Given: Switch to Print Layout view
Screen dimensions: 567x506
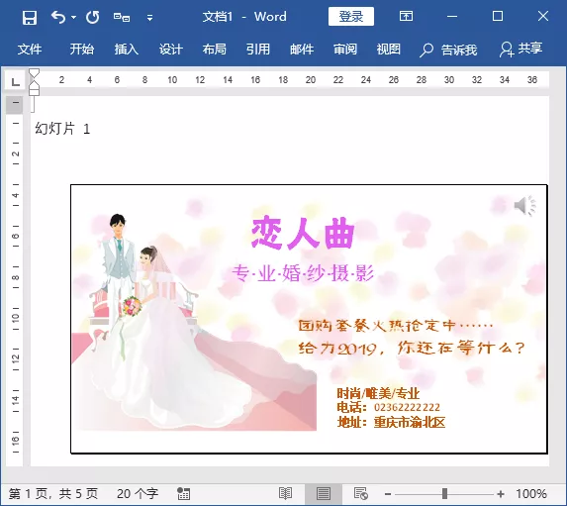Looking at the screenshot, I should (324, 494).
